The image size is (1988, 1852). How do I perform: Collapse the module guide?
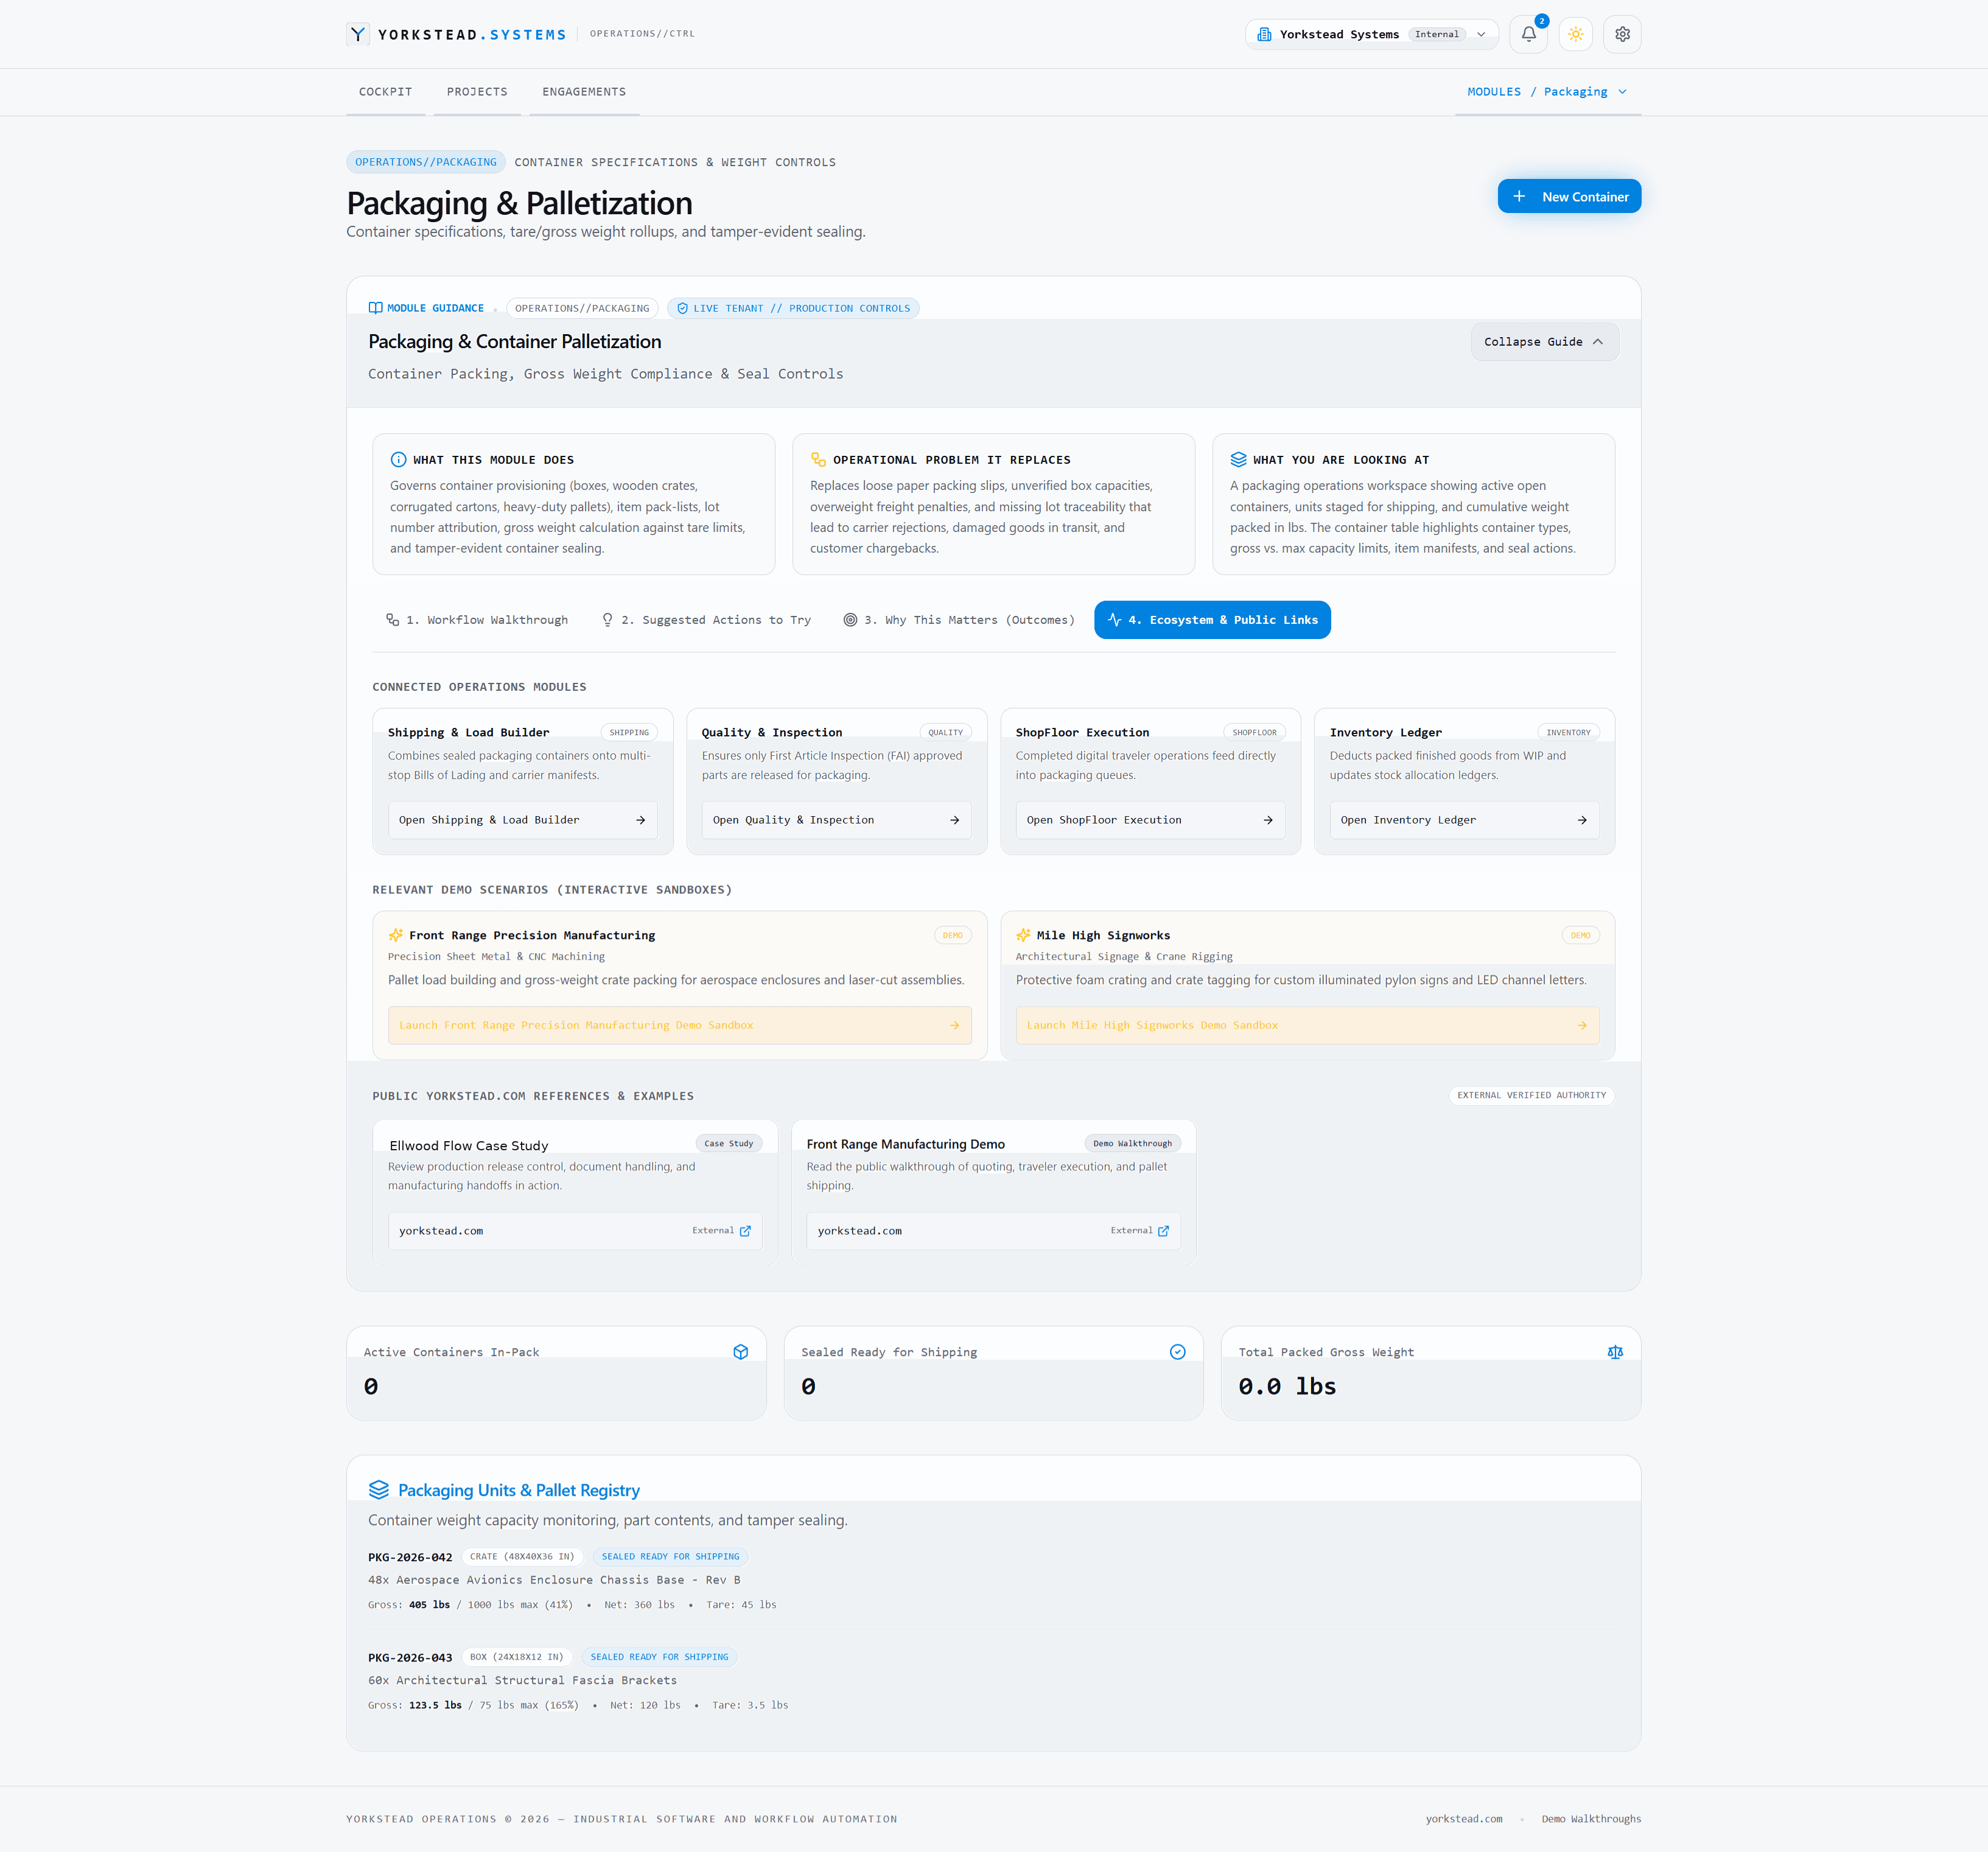pyautogui.click(x=1544, y=342)
